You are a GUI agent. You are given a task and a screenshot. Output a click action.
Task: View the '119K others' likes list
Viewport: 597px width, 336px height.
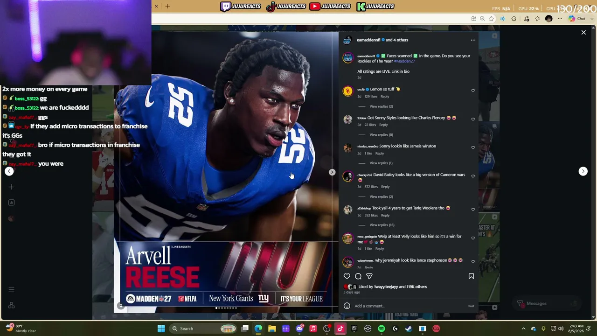417,287
